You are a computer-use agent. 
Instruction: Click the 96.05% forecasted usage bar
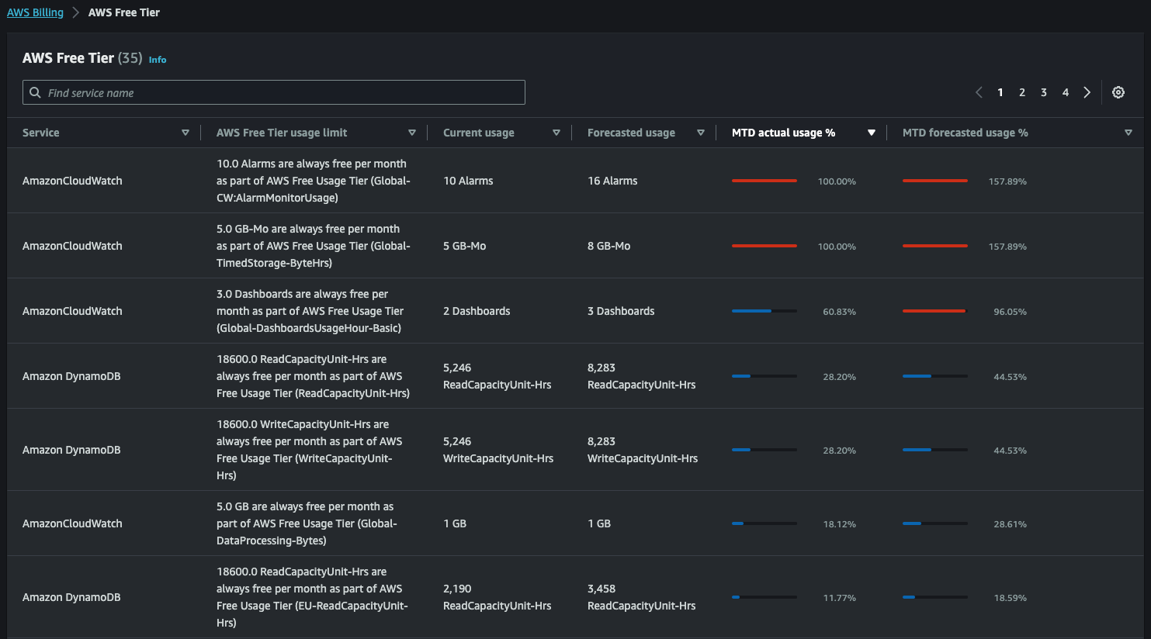click(935, 311)
